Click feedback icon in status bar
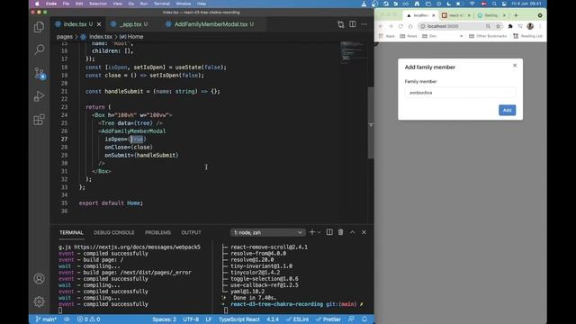Image resolution: width=576 pixels, height=324 pixels. point(351,319)
